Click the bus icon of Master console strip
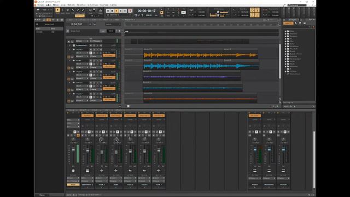 (x=255, y=171)
